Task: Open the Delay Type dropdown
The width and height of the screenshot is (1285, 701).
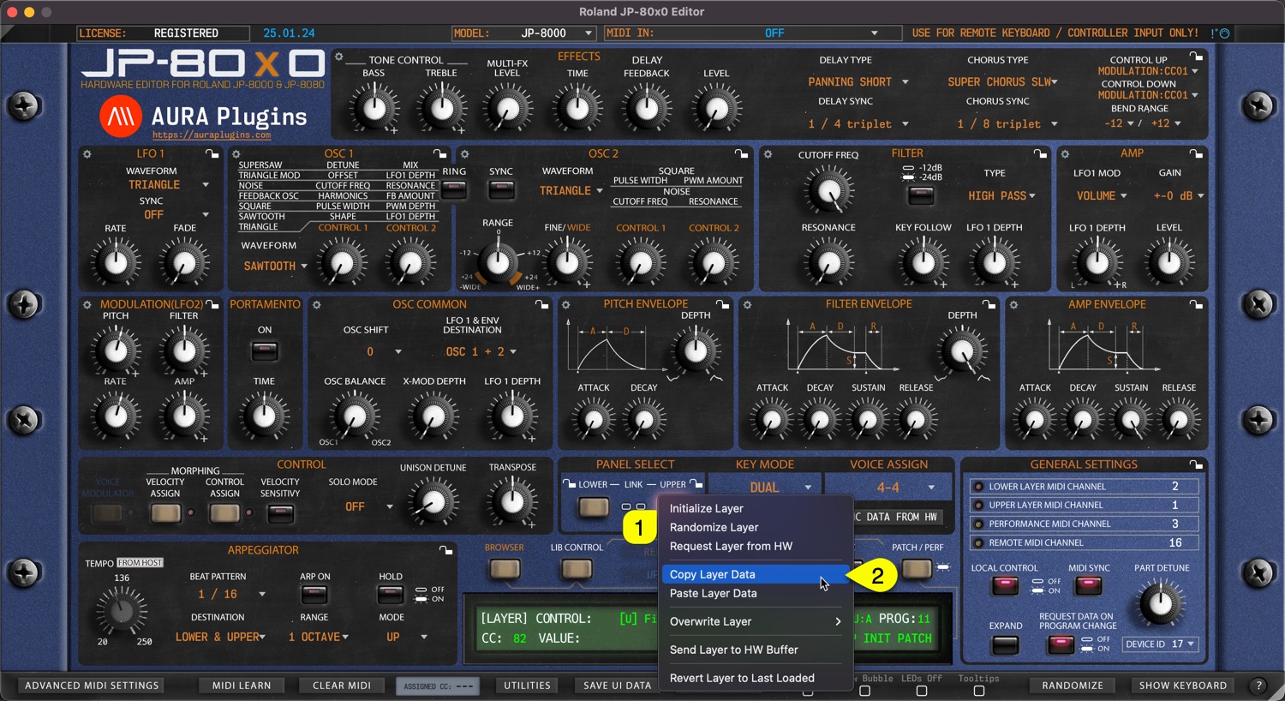Action: point(858,82)
